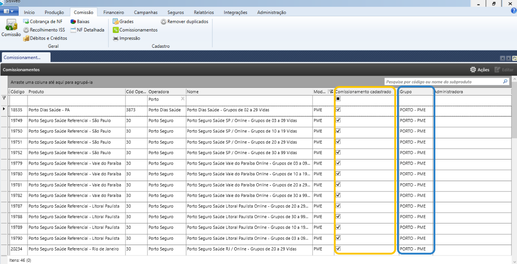Toggle checkbox for row 19749
Viewport: 517px width, 264px height.
(x=338, y=120)
